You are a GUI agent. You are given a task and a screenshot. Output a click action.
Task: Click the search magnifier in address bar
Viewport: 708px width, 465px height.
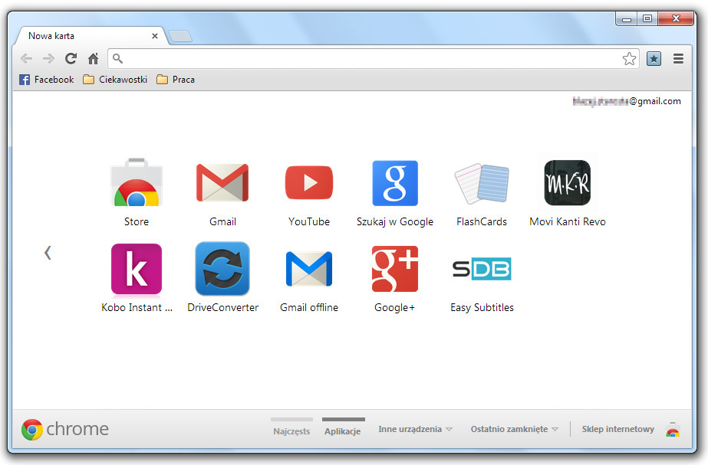[x=117, y=59]
